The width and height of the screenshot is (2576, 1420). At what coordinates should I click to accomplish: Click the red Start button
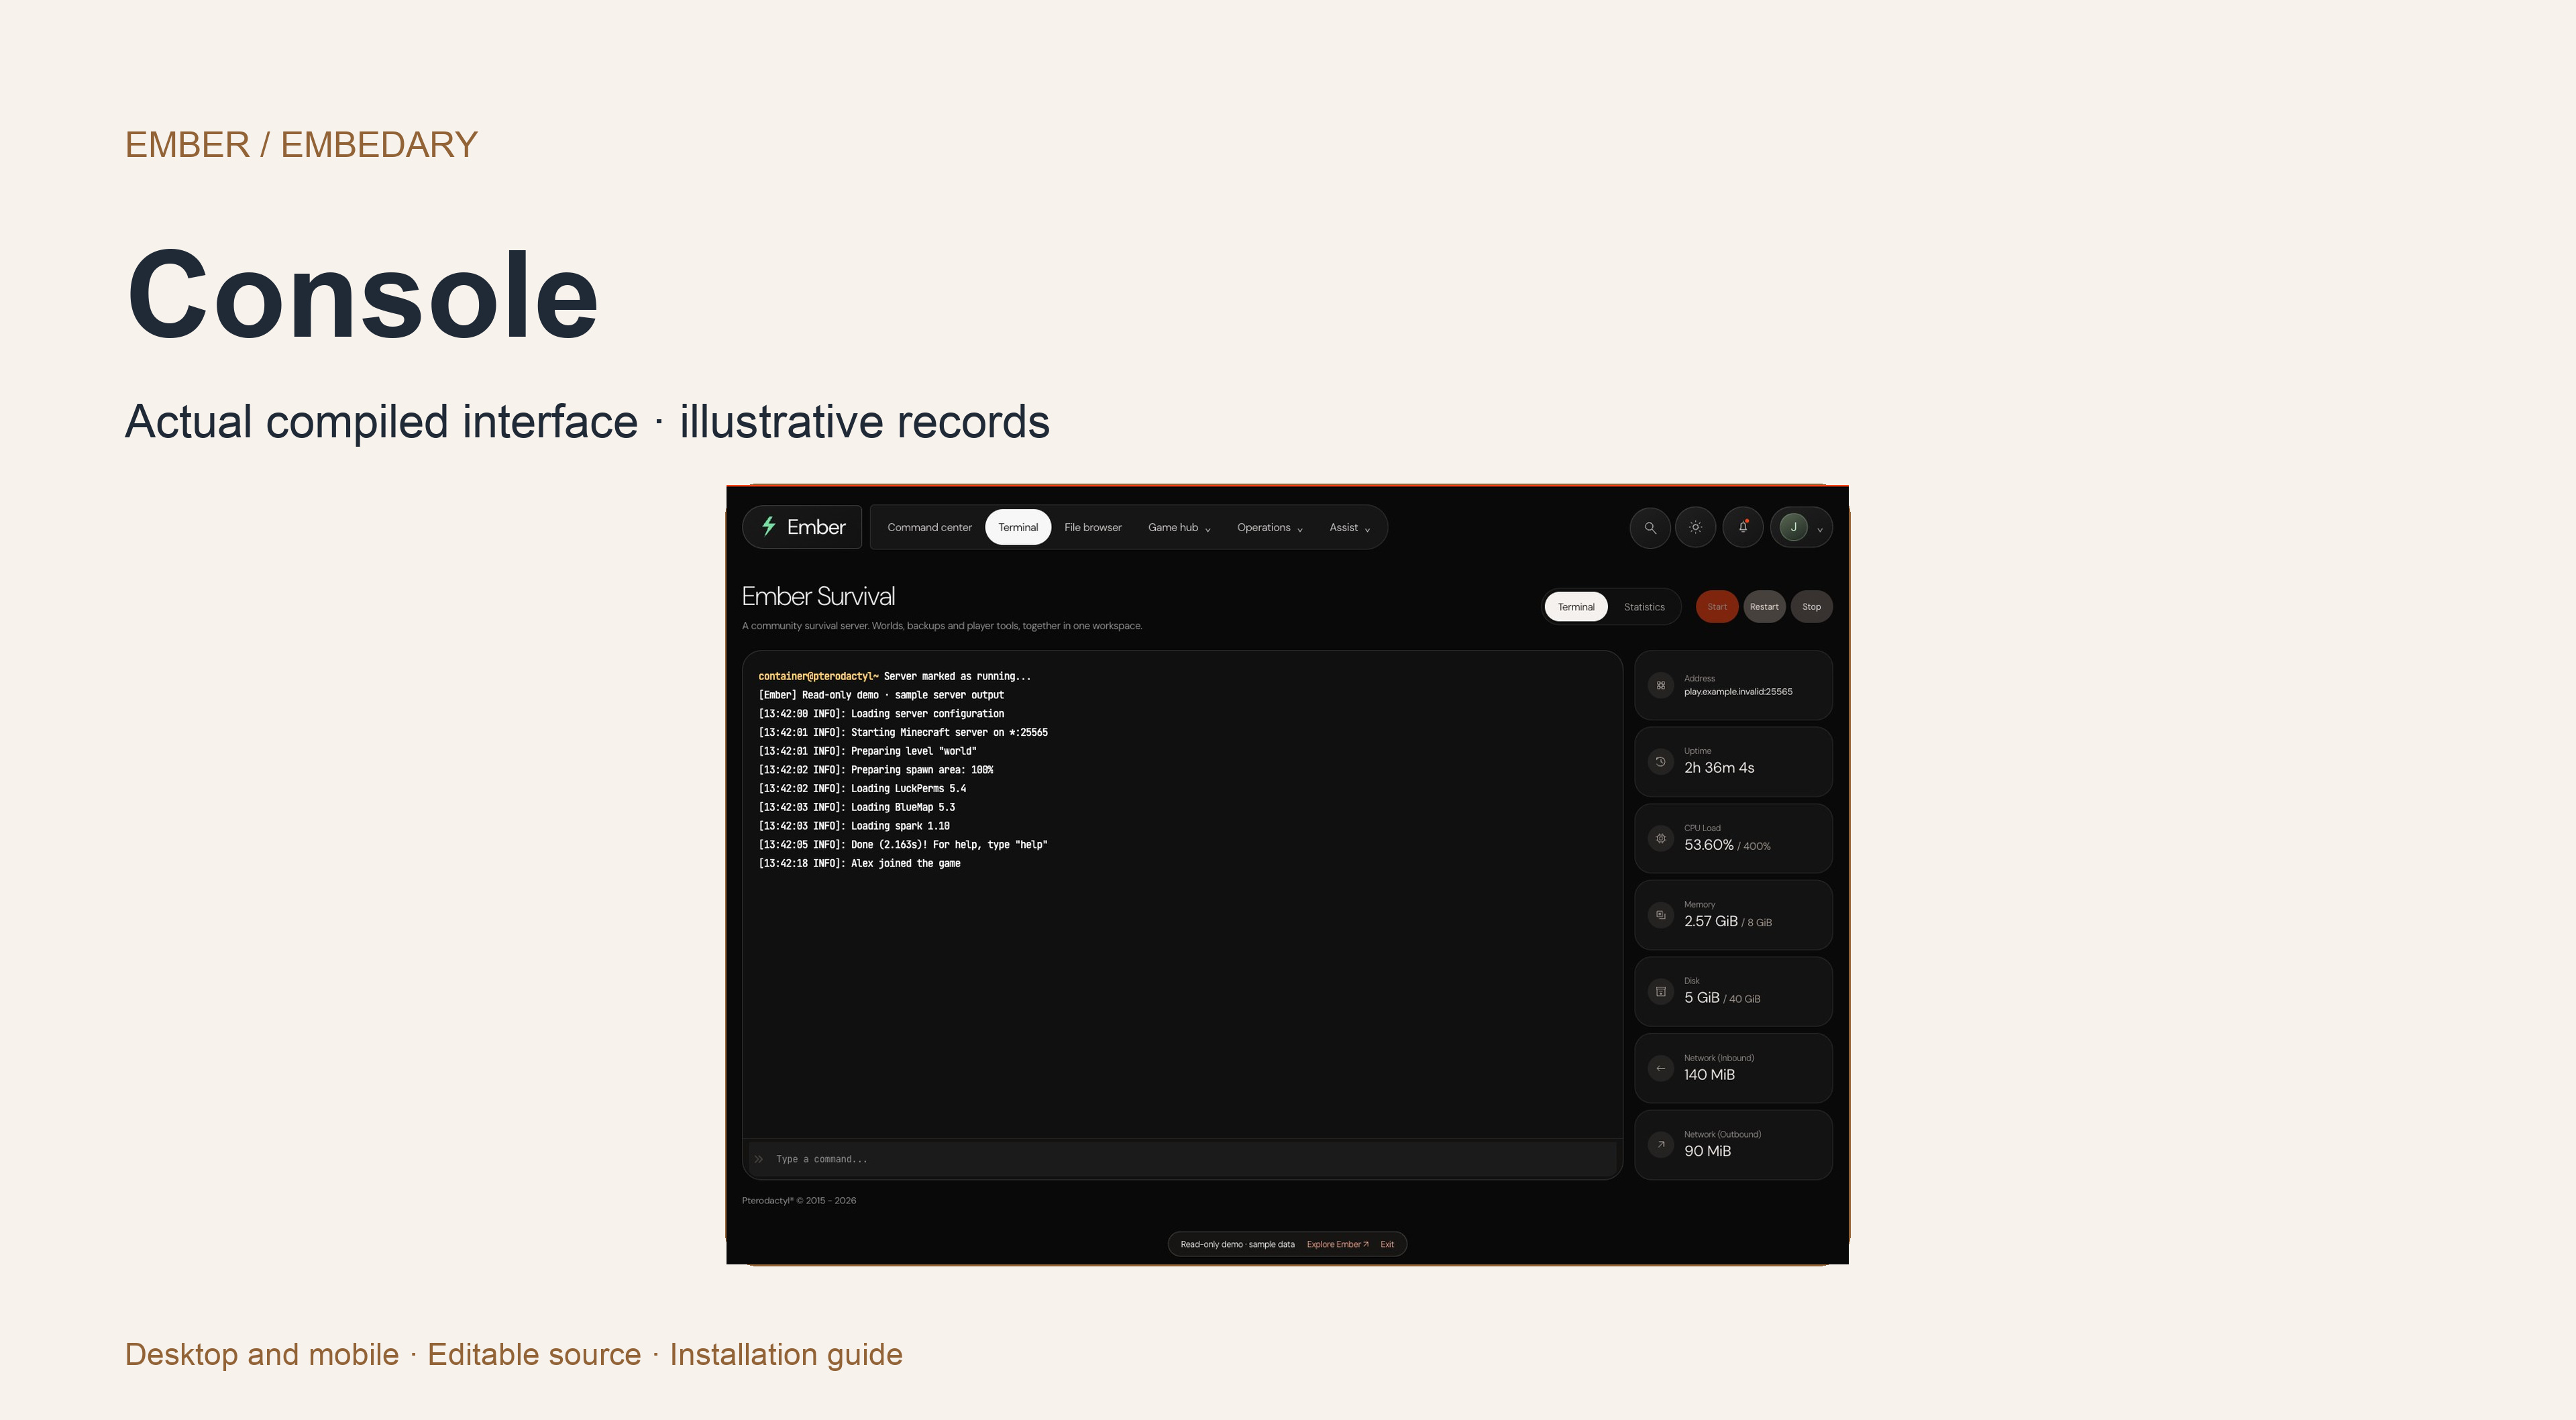(x=1716, y=607)
